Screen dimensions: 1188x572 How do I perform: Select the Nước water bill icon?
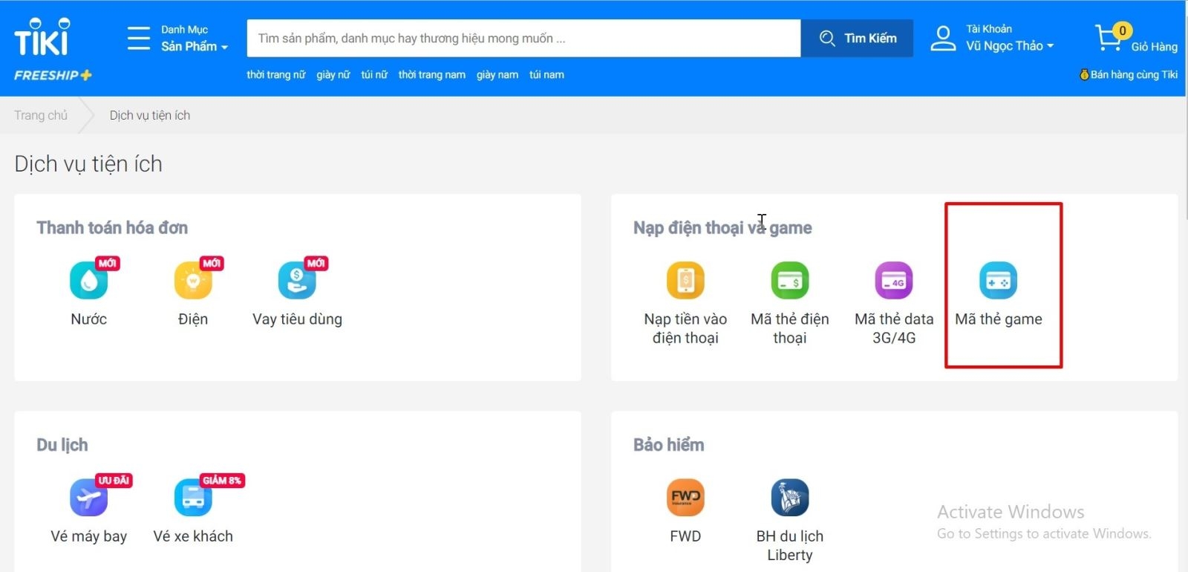pyautogui.click(x=89, y=280)
